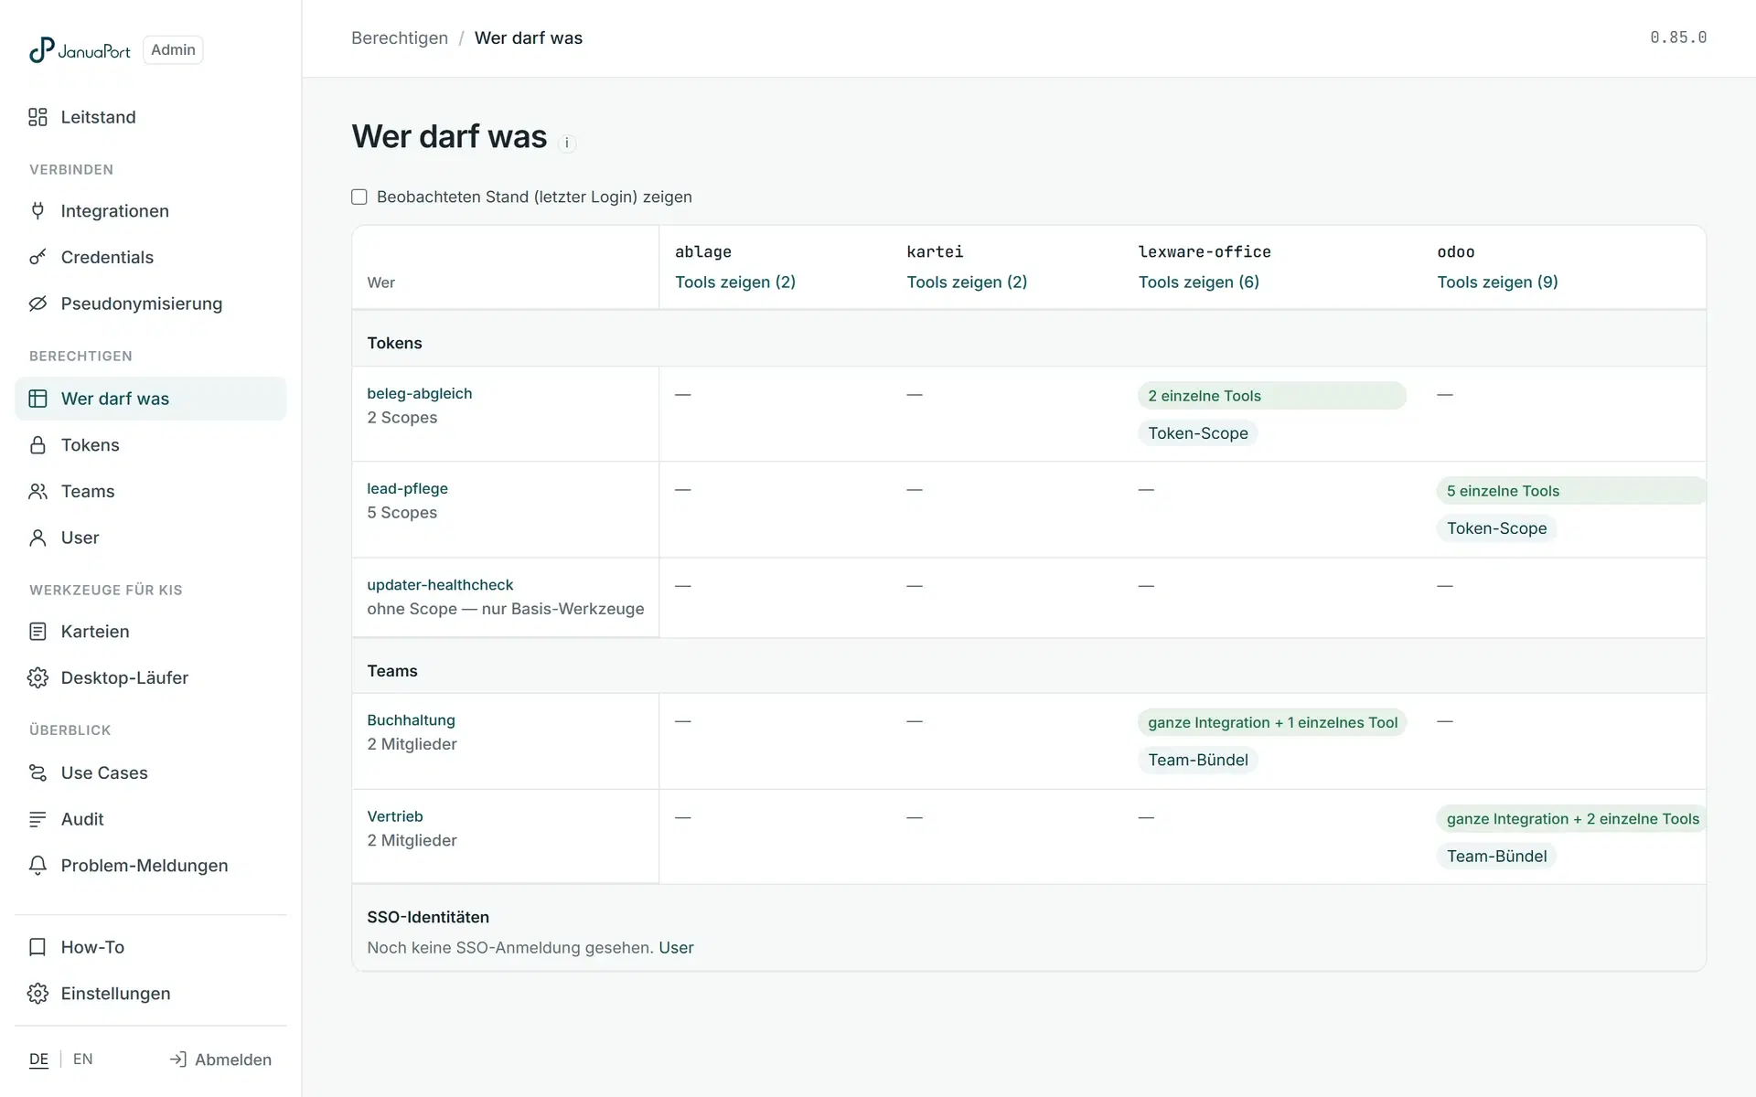The height and width of the screenshot is (1097, 1756).
Task: Expand Tools zeigen (6) under lexware-office
Action: (x=1198, y=282)
